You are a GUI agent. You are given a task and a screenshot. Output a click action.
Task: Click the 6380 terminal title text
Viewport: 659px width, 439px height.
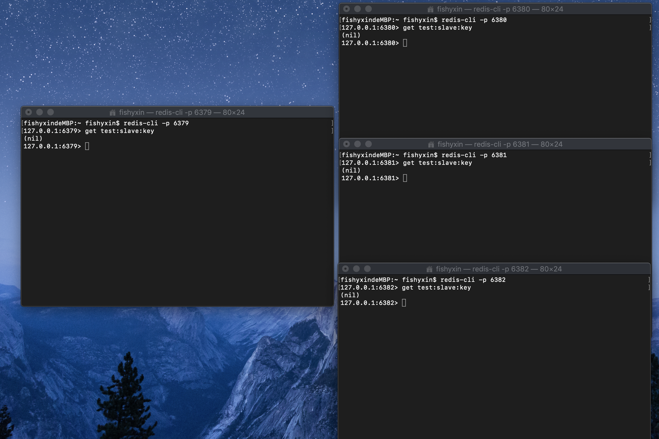coord(500,9)
